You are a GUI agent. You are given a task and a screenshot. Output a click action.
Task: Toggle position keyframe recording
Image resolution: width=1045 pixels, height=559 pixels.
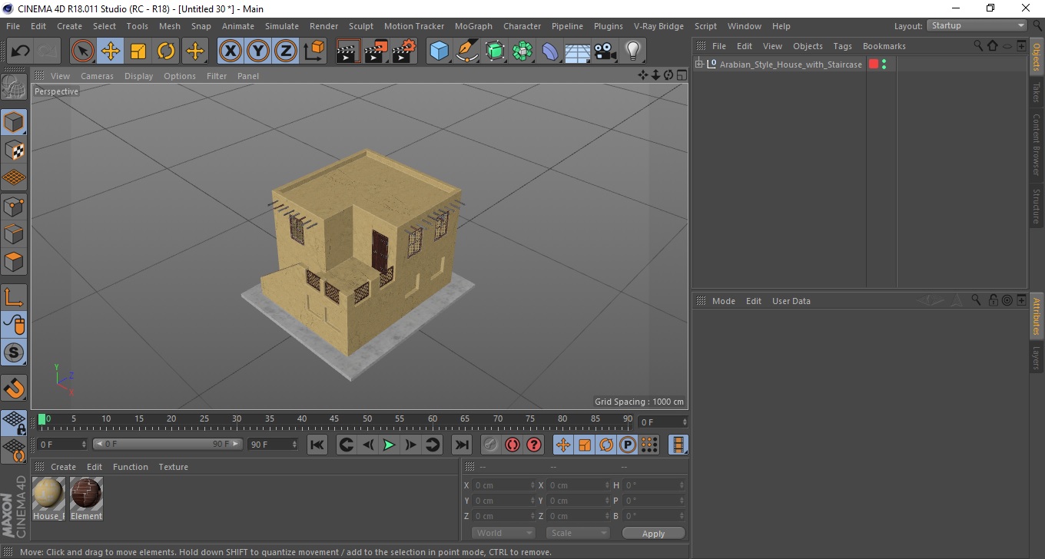coord(563,445)
